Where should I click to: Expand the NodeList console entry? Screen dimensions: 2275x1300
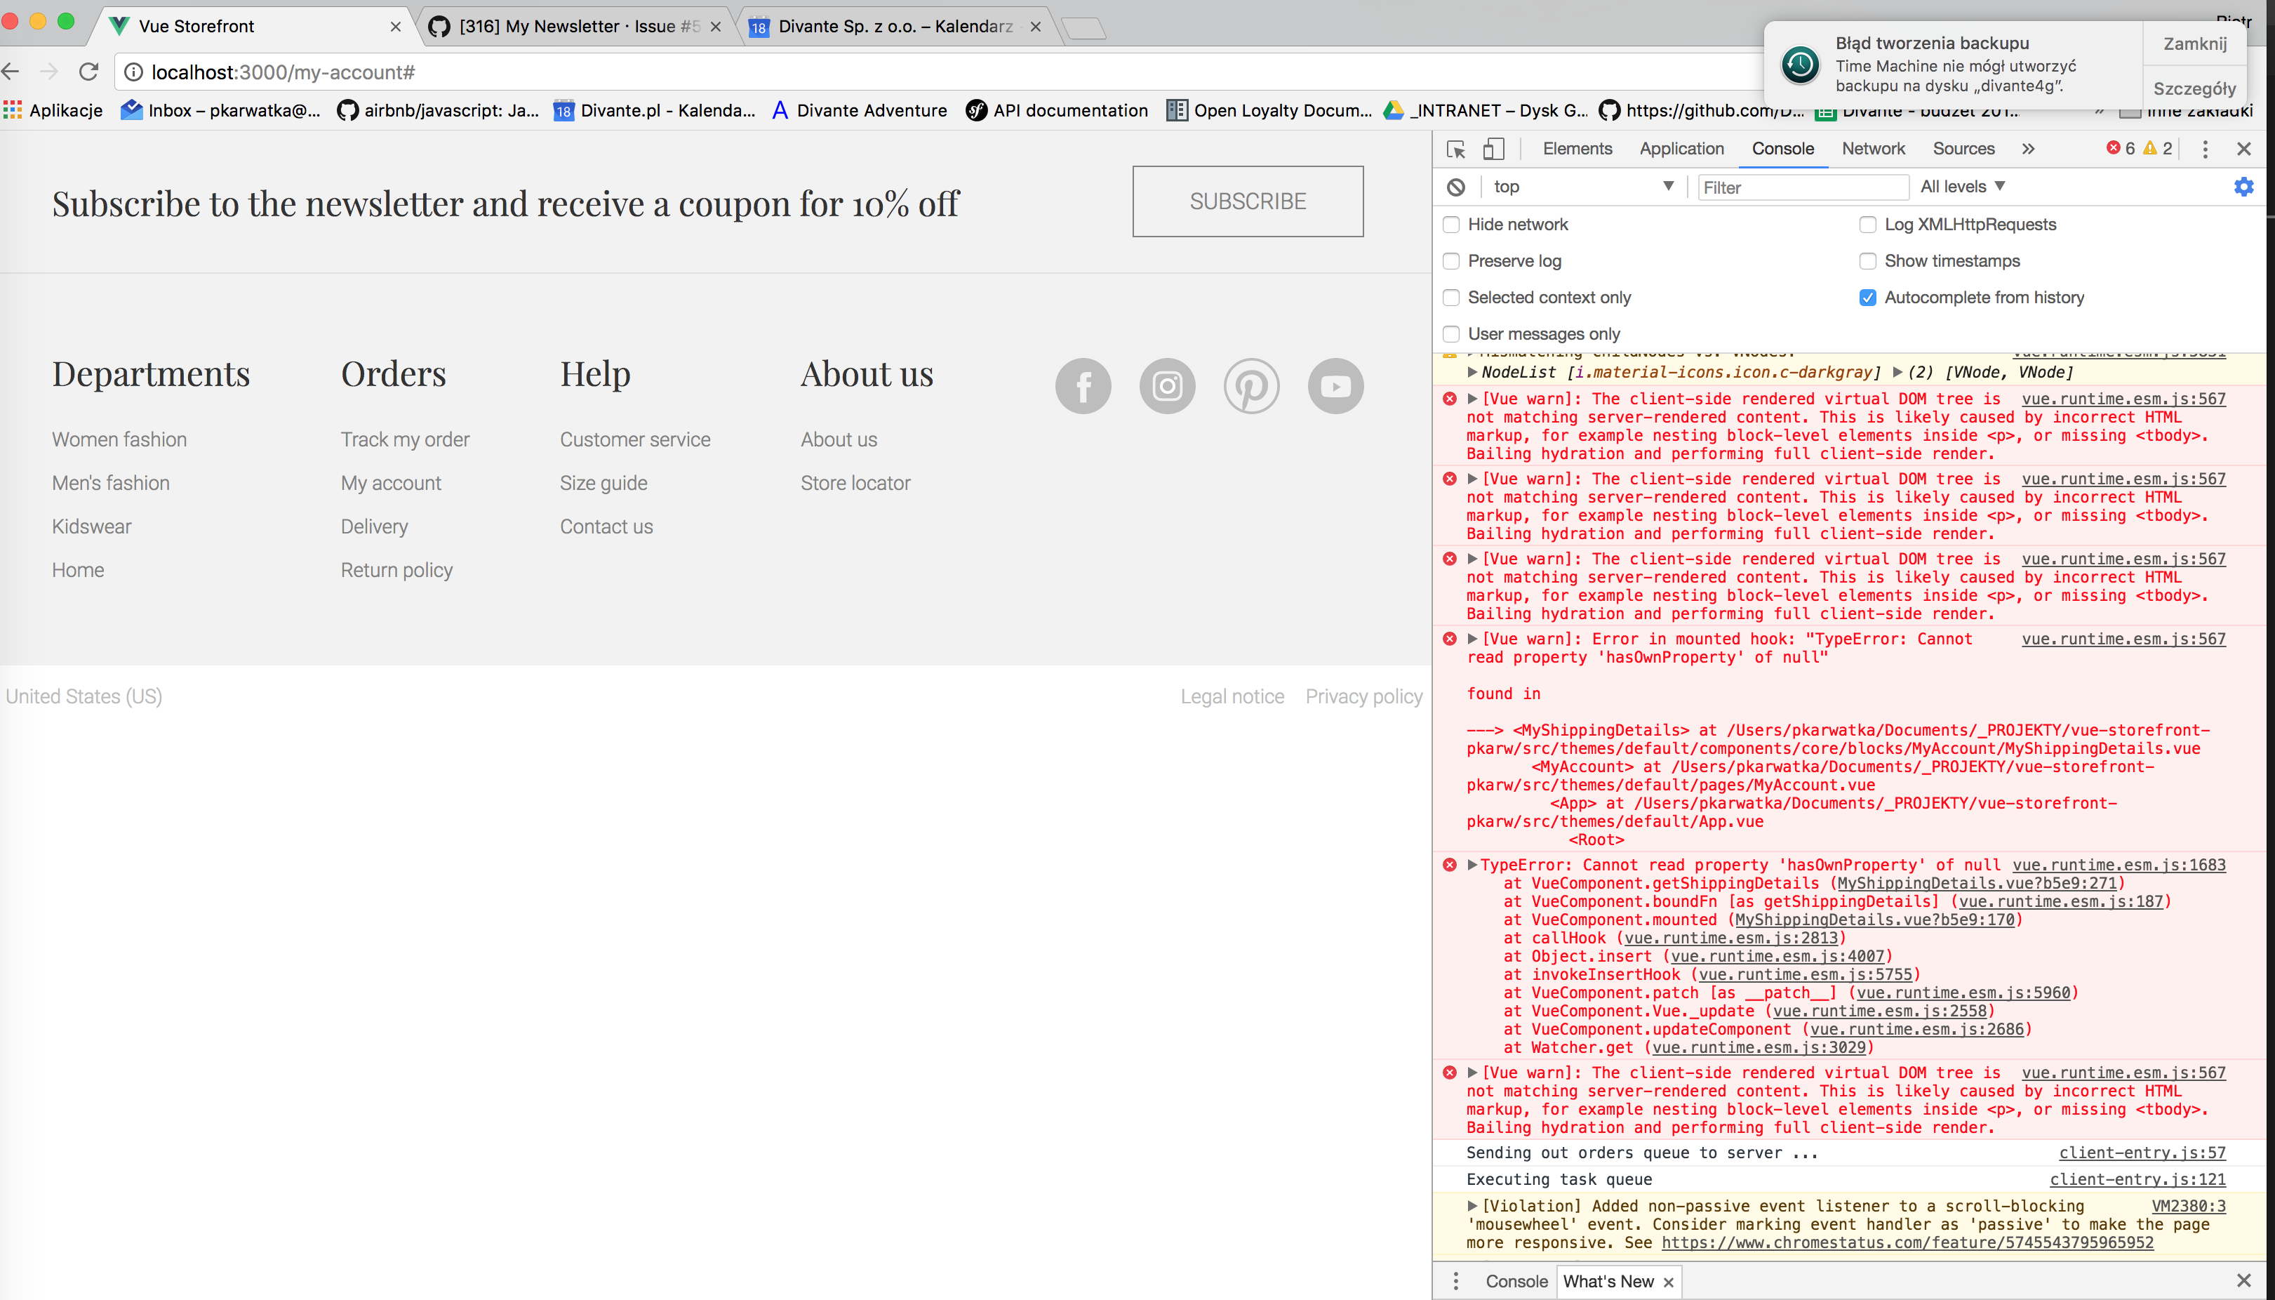[x=1472, y=372]
